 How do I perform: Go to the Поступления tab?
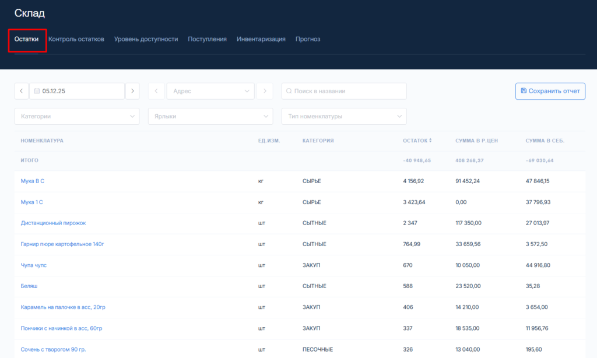click(x=207, y=39)
